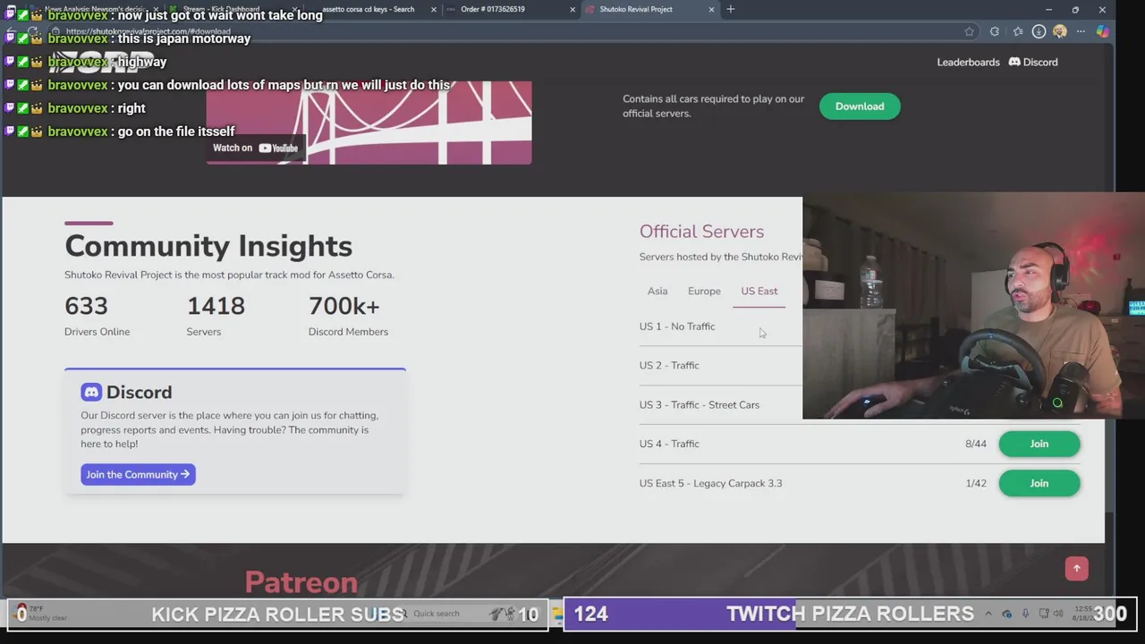Switch to the 'Order # 0173626519' browser tab

(493, 9)
